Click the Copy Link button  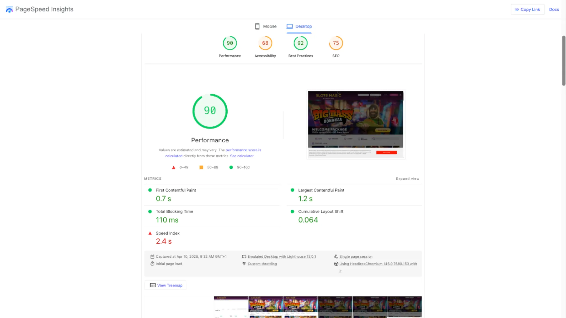point(527,9)
